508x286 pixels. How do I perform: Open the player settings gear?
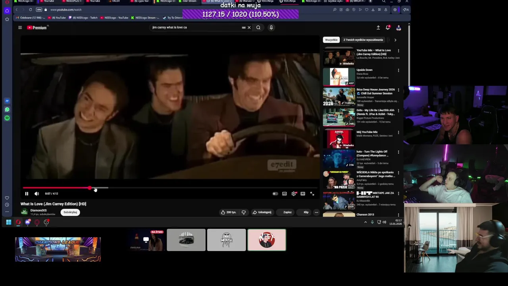294,193
